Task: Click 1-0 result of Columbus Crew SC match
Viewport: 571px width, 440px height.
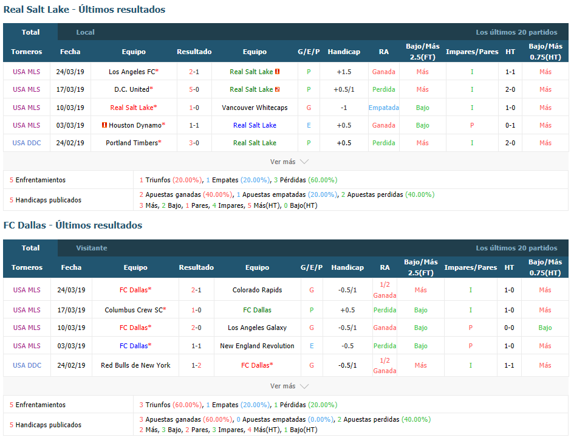Action: coord(196,310)
